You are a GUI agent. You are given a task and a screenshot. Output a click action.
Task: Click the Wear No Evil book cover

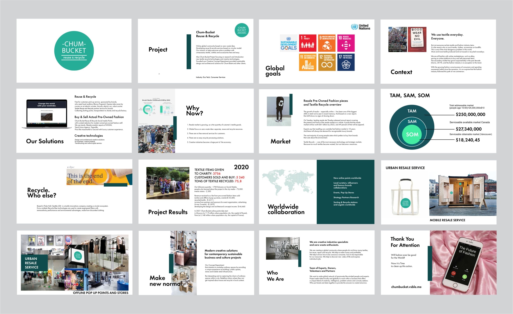point(417,40)
